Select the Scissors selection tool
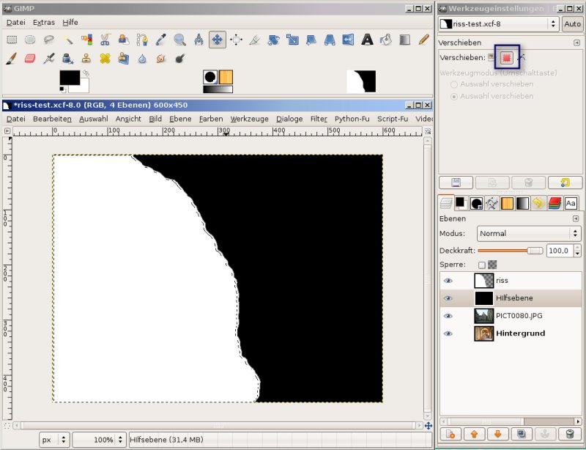The width and height of the screenshot is (586, 450). [x=105, y=40]
